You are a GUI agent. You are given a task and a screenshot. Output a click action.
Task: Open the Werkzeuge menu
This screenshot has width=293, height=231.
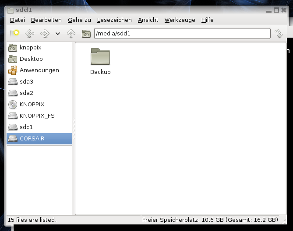180,20
